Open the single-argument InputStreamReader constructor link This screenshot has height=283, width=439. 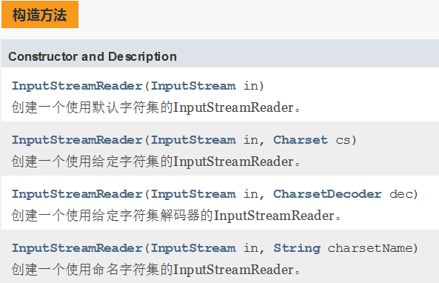coord(77,86)
